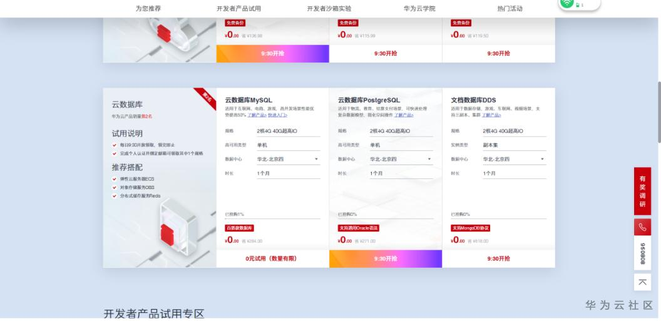Click the PostgreSQL 时长 field 1个月
Image resolution: width=661 pixels, height=321 pixels.
tap(401, 173)
